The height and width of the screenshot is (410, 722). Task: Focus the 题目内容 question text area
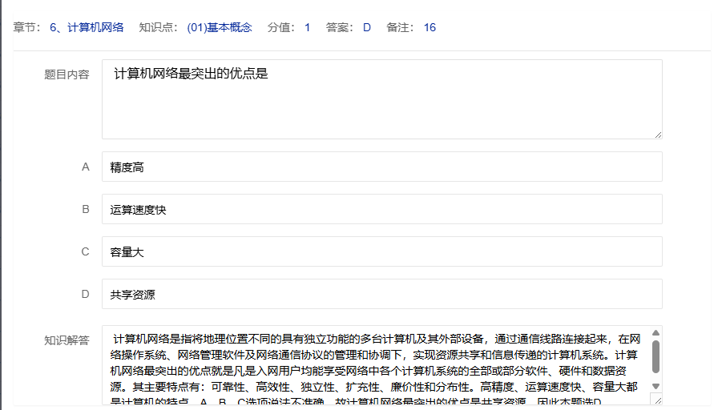click(x=381, y=99)
